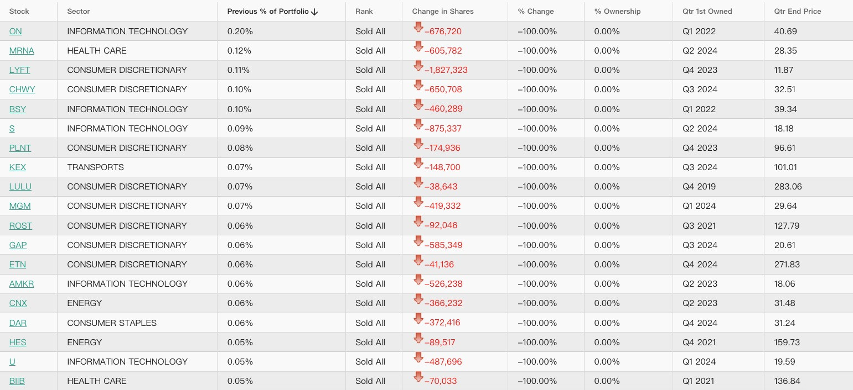Open the MRNA stock link
This screenshot has width=853, height=390.
click(x=22, y=50)
